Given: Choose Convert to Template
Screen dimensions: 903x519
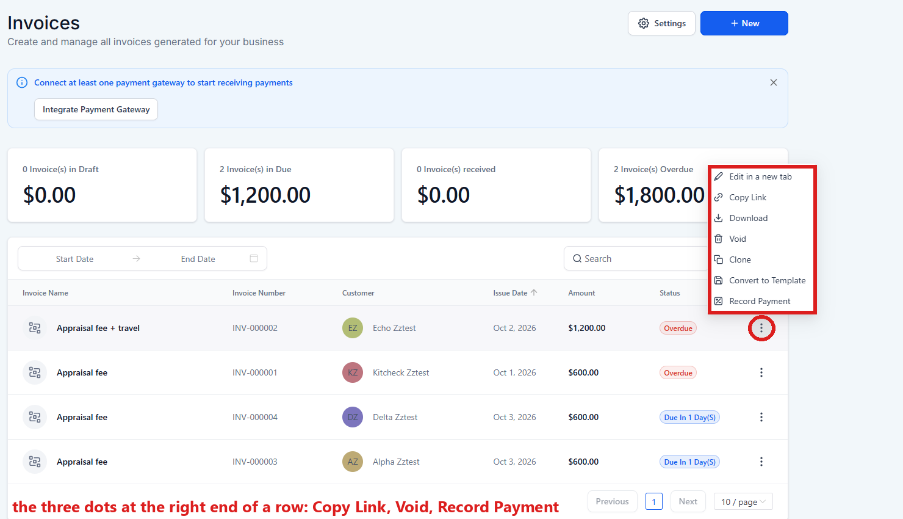Looking at the screenshot, I should pos(762,280).
